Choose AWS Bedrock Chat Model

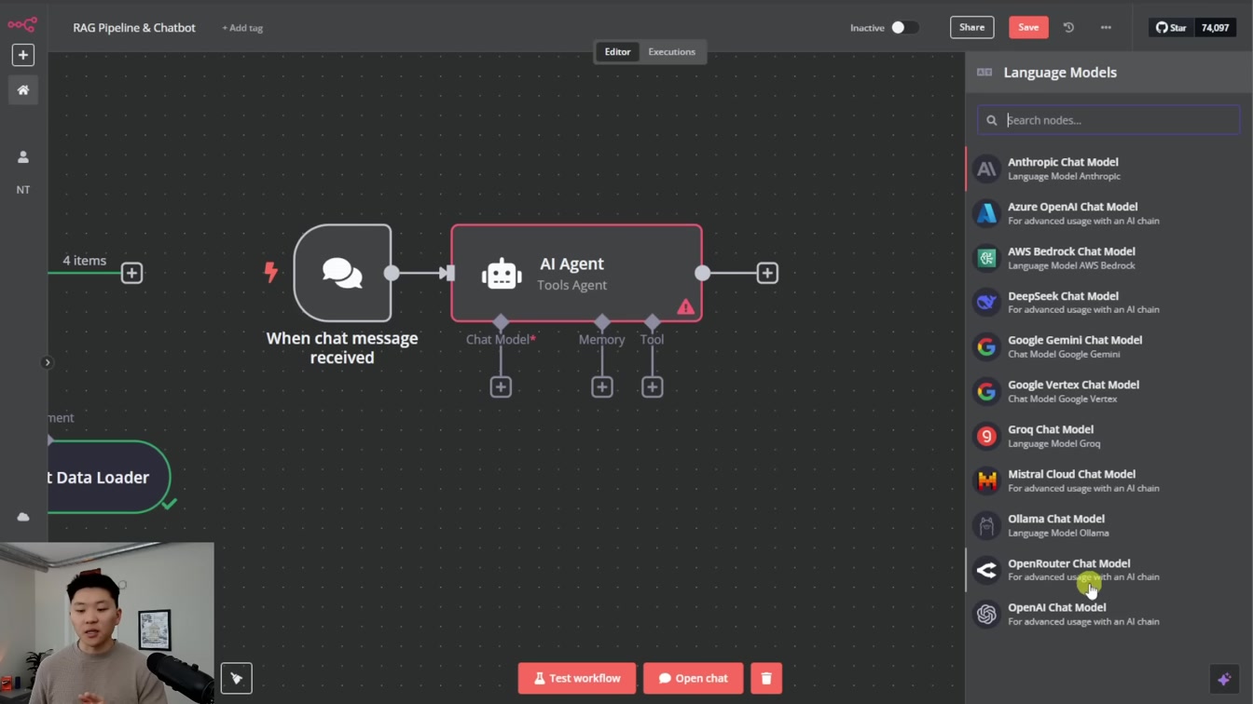[1108, 258]
